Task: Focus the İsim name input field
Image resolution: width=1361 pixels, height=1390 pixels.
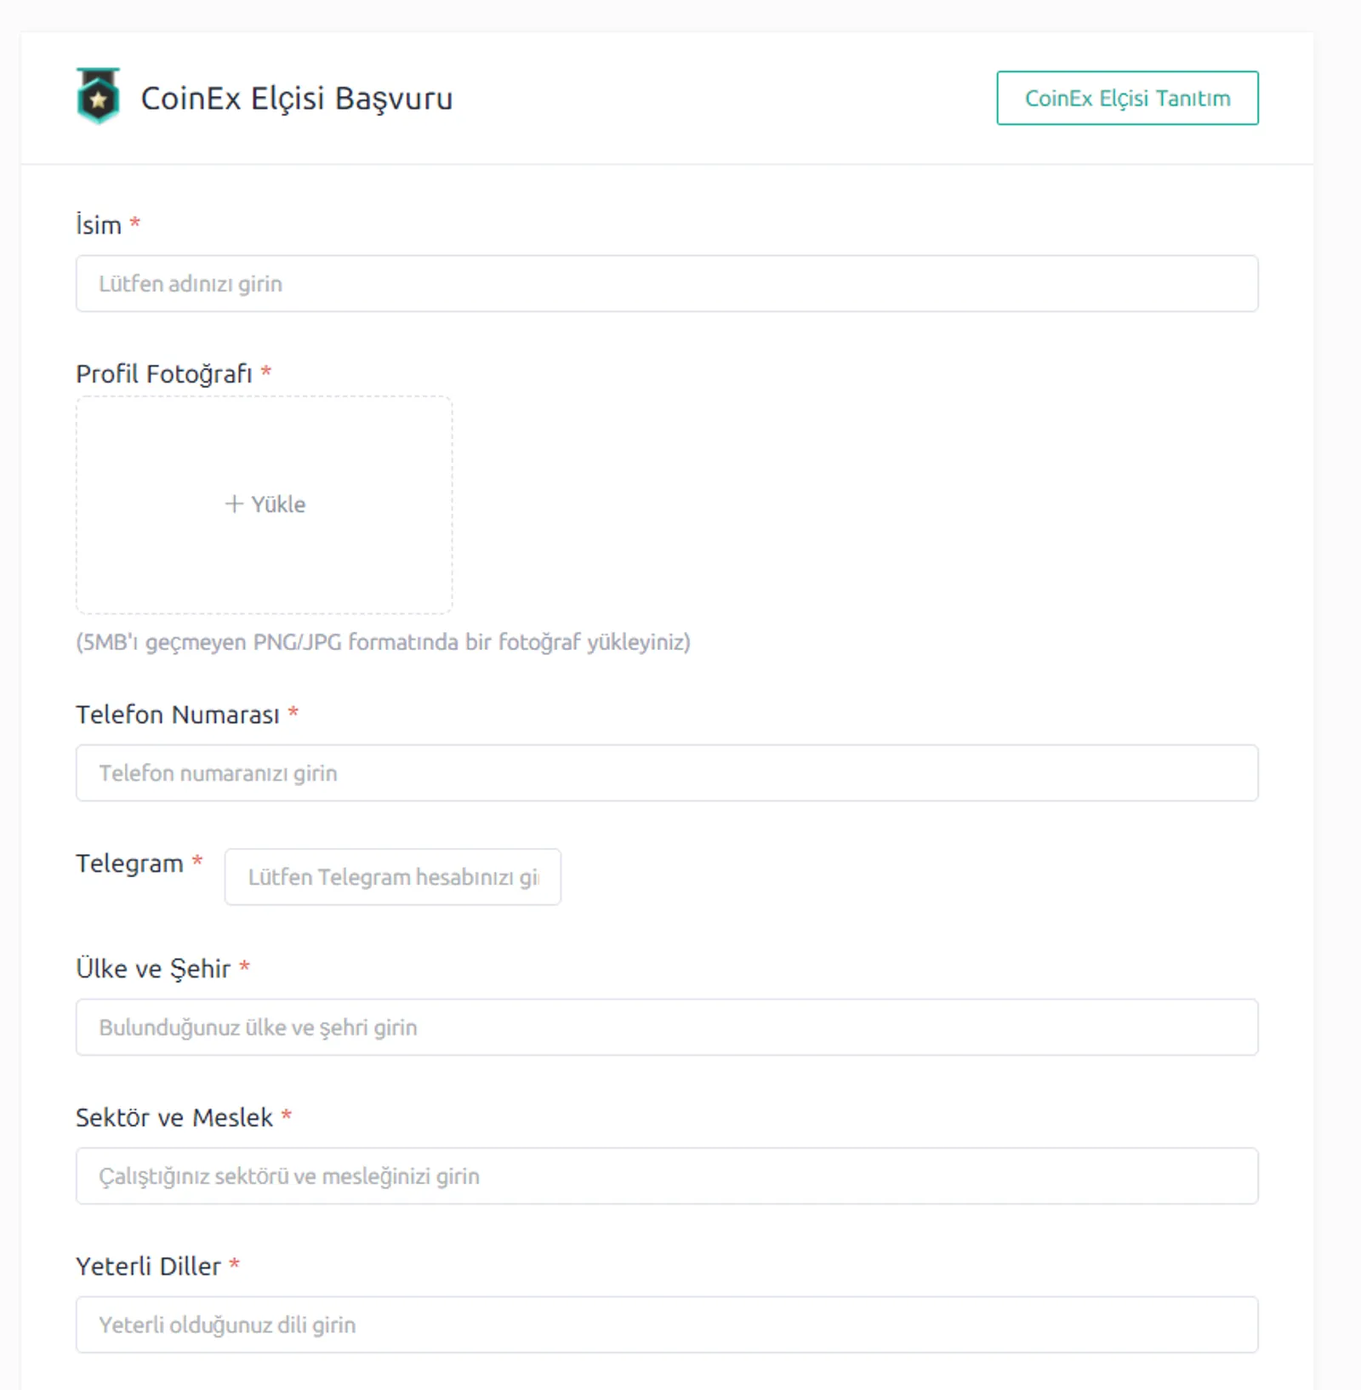Action: [667, 283]
